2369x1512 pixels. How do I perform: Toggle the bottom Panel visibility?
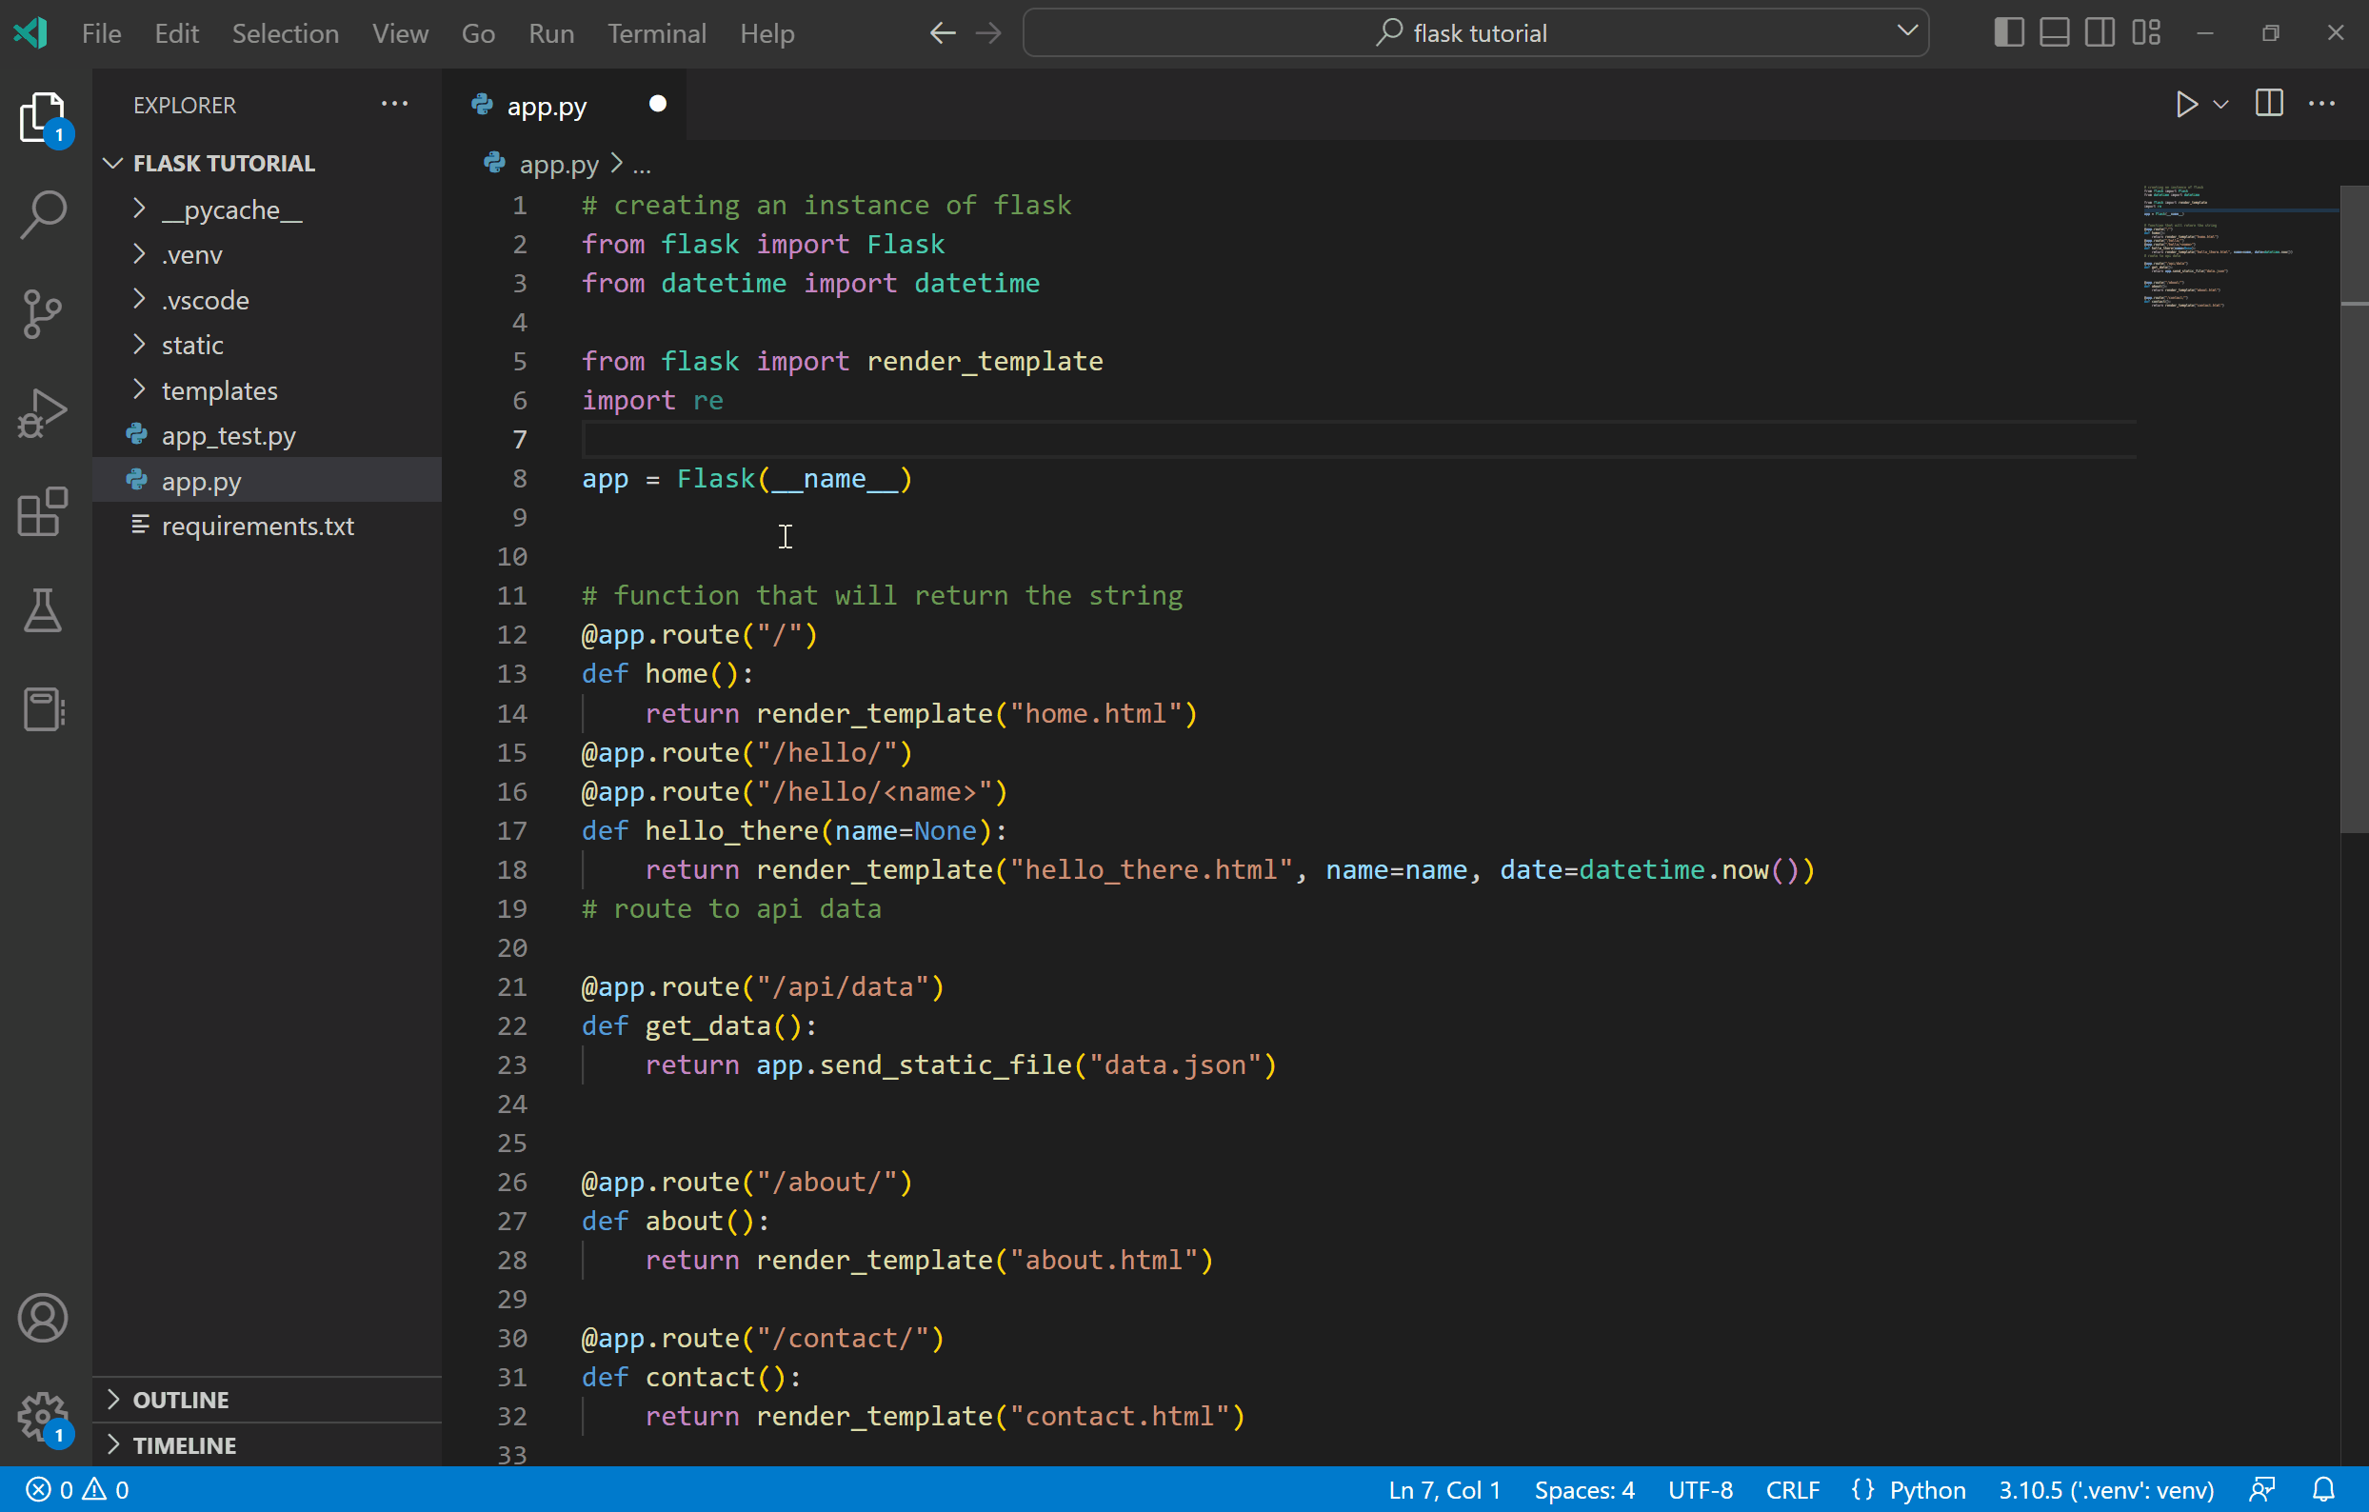(x=2053, y=31)
